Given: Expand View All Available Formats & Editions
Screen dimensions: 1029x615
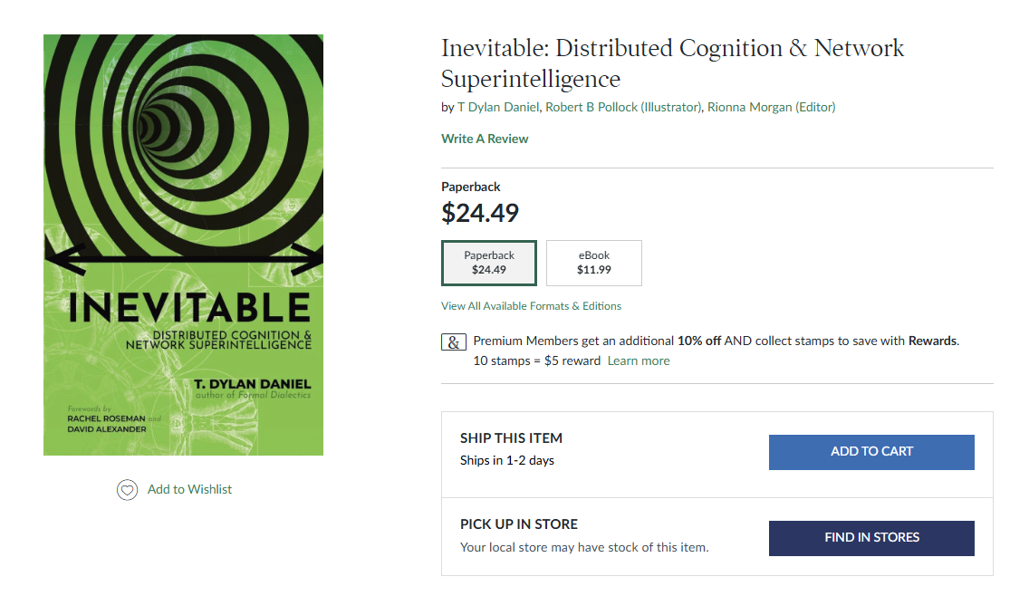Looking at the screenshot, I should (x=531, y=306).
